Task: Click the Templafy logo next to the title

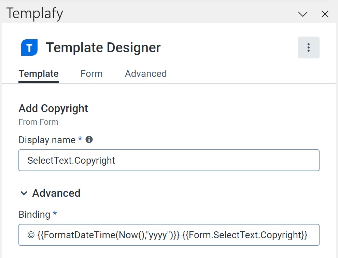Action: pyautogui.click(x=29, y=47)
